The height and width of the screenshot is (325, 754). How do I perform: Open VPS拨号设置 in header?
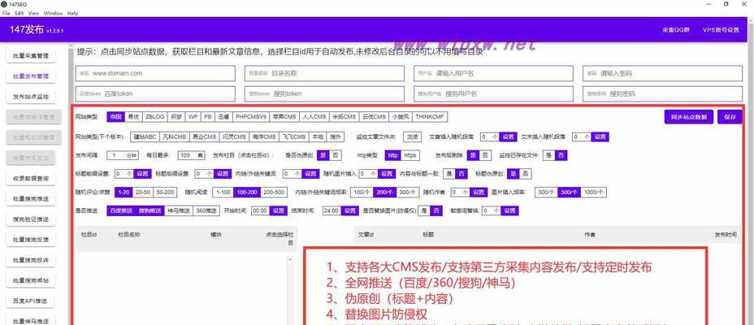[721, 30]
